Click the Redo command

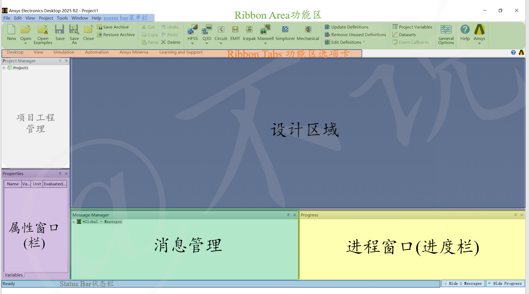click(x=170, y=35)
